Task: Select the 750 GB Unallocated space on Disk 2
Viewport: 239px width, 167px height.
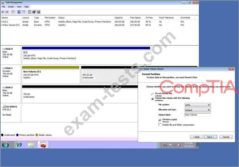Action: coord(80,94)
